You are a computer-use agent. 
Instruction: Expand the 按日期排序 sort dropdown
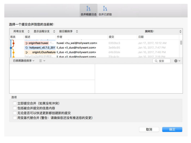68,31
